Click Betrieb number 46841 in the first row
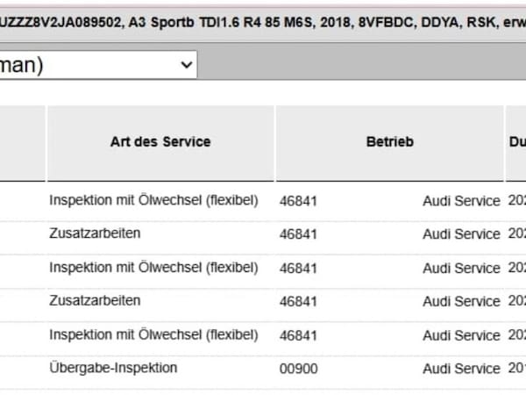The height and width of the screenshot is (395, 526). coord(298,201)
